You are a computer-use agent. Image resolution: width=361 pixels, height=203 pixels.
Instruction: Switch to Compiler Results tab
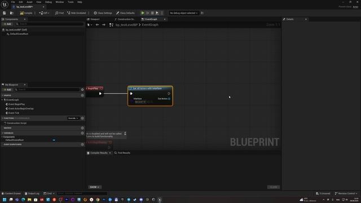pos(99,153)
